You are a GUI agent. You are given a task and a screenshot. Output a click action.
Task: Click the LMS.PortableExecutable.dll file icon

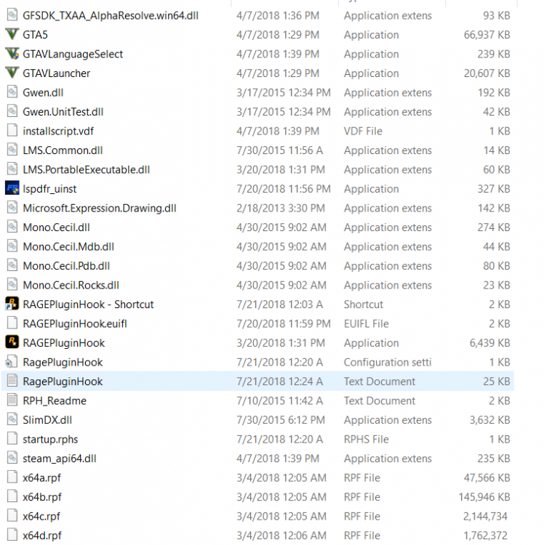(12, 169)
